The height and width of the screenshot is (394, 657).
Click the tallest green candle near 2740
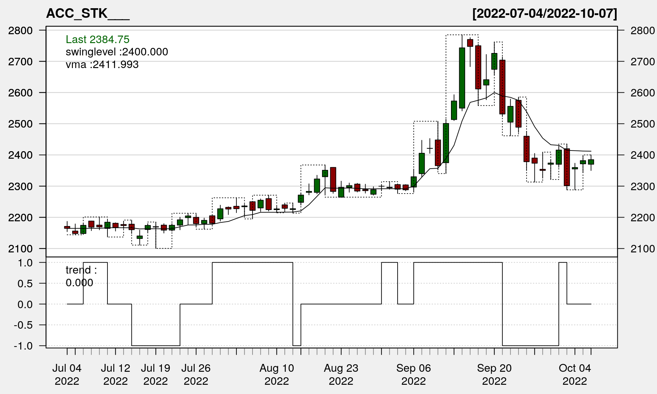coord(462,78)
